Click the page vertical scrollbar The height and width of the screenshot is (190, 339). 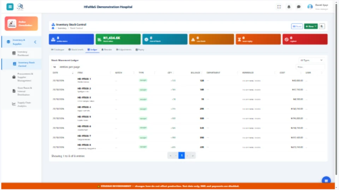pyautogui.click(x=337, y=88)
